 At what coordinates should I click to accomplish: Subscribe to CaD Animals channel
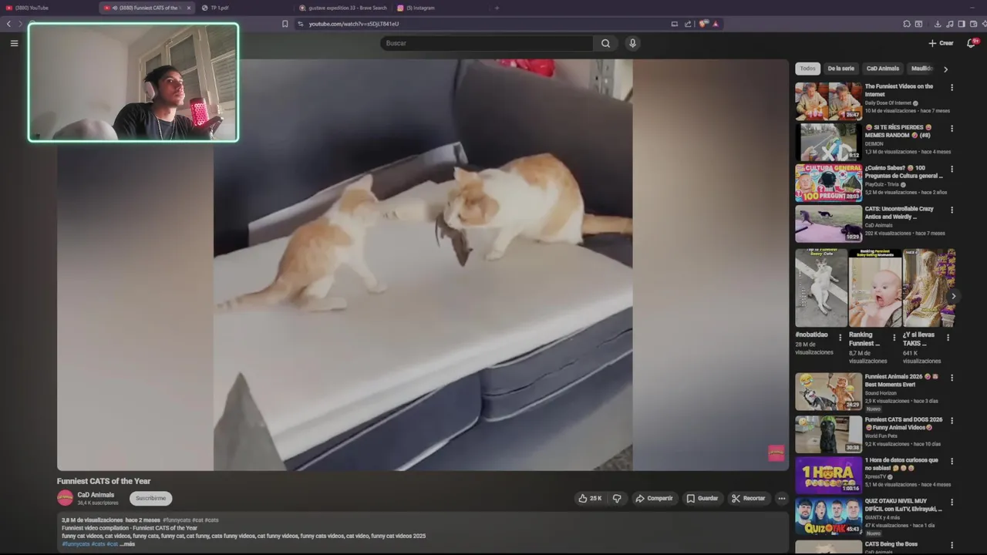(150, 498)
